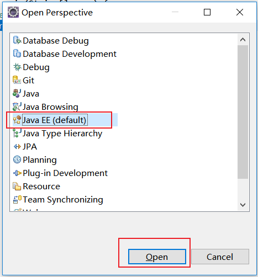Click the scrollbar down arrow

(243, 205)
